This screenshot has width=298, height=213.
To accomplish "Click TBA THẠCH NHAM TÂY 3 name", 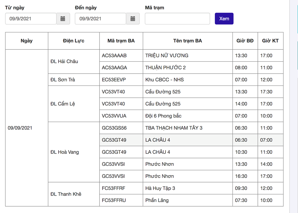I will [x=174, y=128].
